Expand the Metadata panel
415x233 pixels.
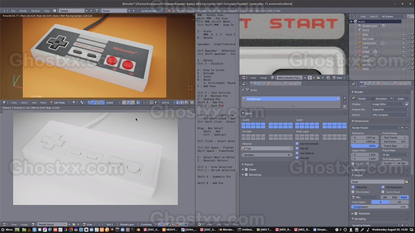point(359,170)
